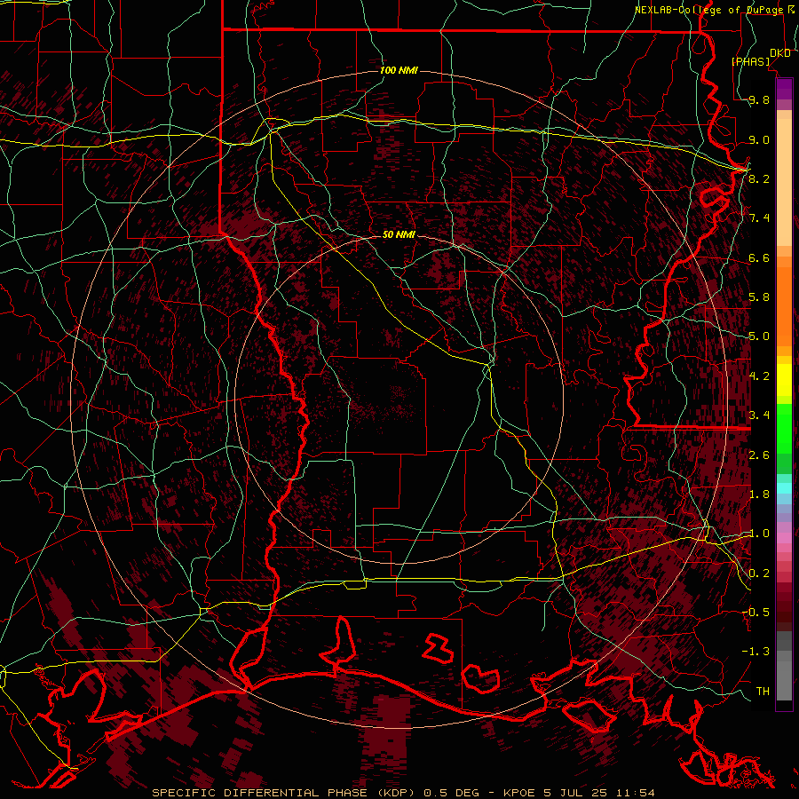Image resolution: width=799 pixels, height=799 pixels.
Task: Pick the pink color bar segment
Action: (x=784, y=538)
